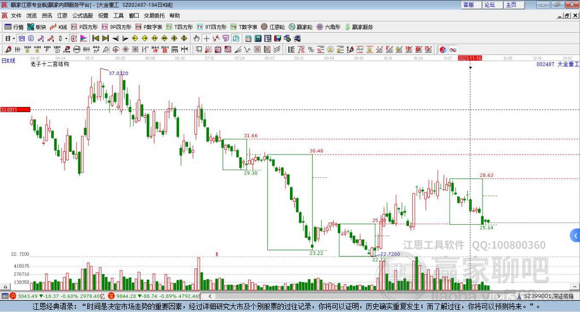Open the 帮助 menu
Screen dimensions: 580x312
point(174,15)
